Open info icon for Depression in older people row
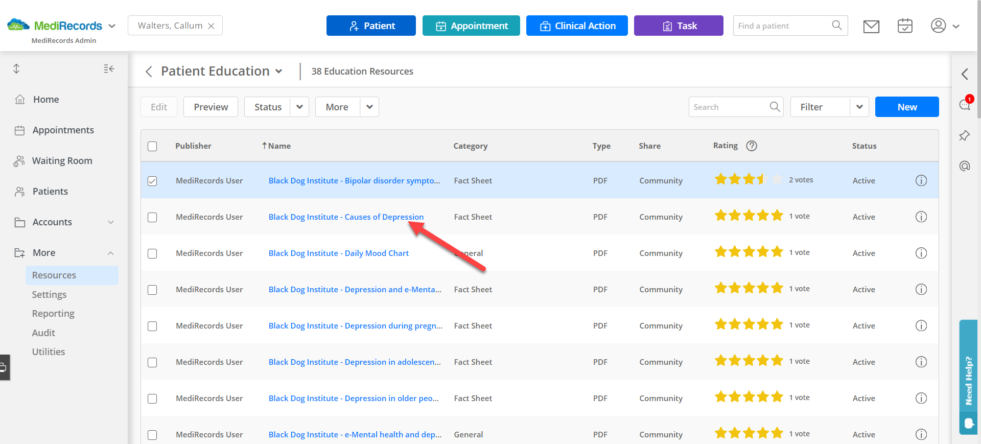Image resolution: width=981 pixels, height=444 pixels. click(921, 398)
